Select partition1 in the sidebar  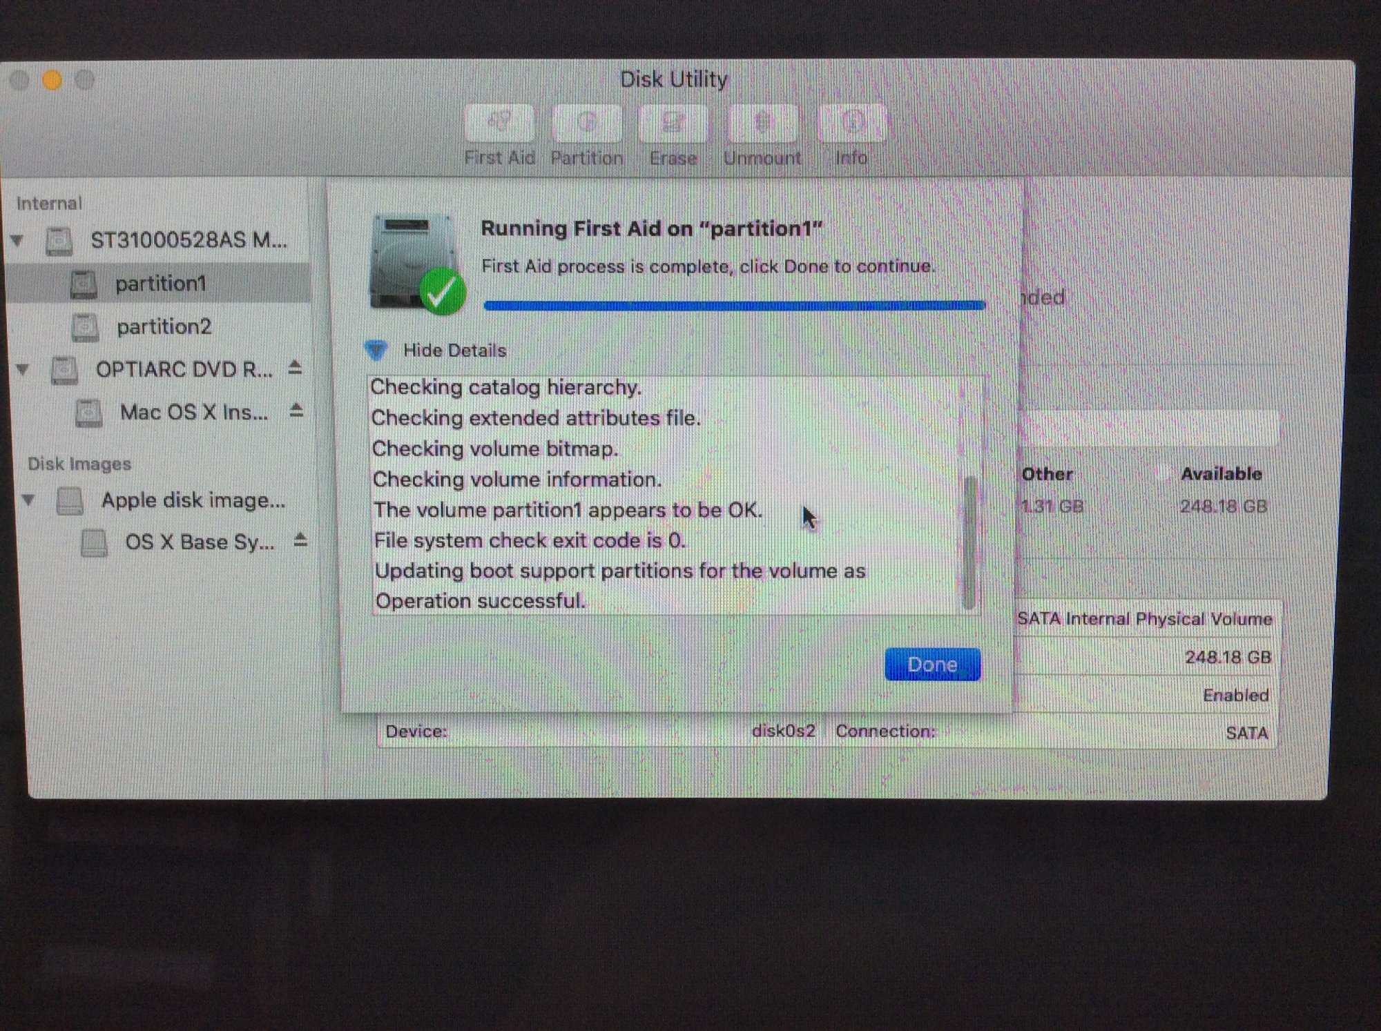160,284
